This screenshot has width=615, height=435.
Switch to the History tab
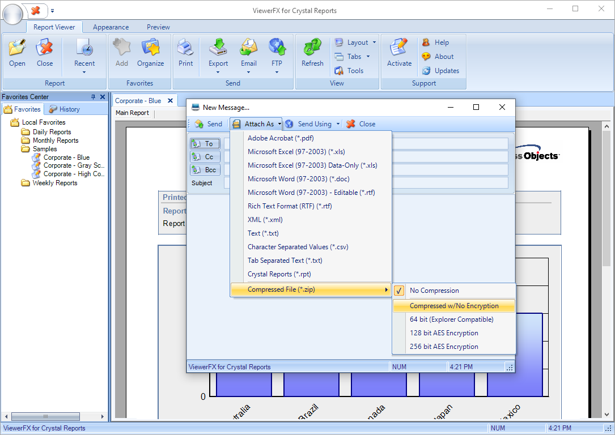pos(64,109)
